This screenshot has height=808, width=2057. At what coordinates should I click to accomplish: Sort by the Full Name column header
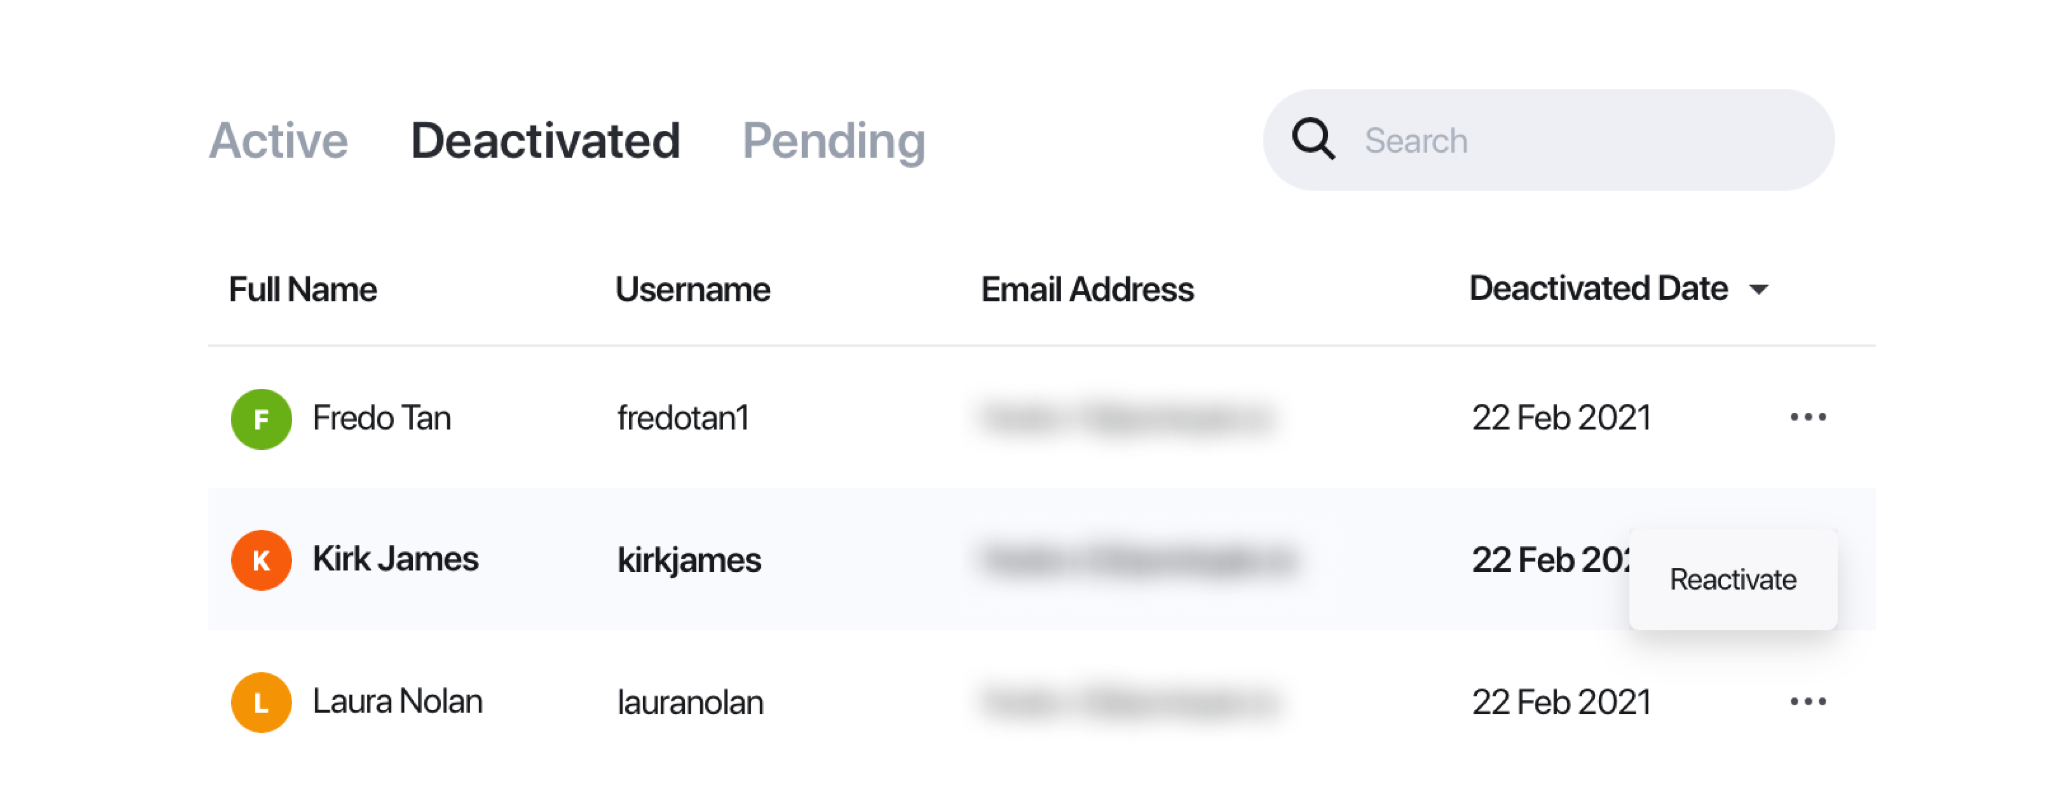click(303, 289)
